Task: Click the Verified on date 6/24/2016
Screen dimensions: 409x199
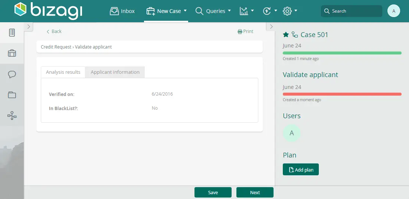Action: [162, 94]
